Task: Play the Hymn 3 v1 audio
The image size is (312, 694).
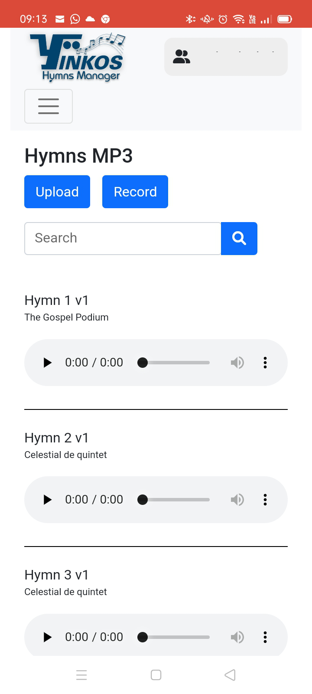Action: 48,637
